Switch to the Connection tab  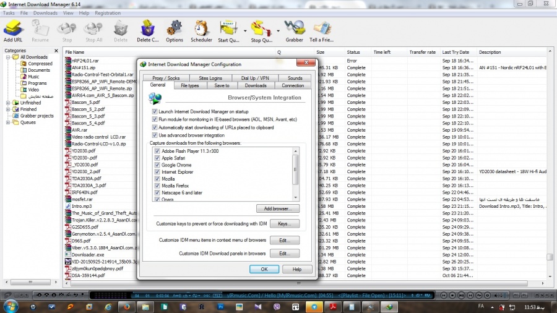tap(293, 85)
